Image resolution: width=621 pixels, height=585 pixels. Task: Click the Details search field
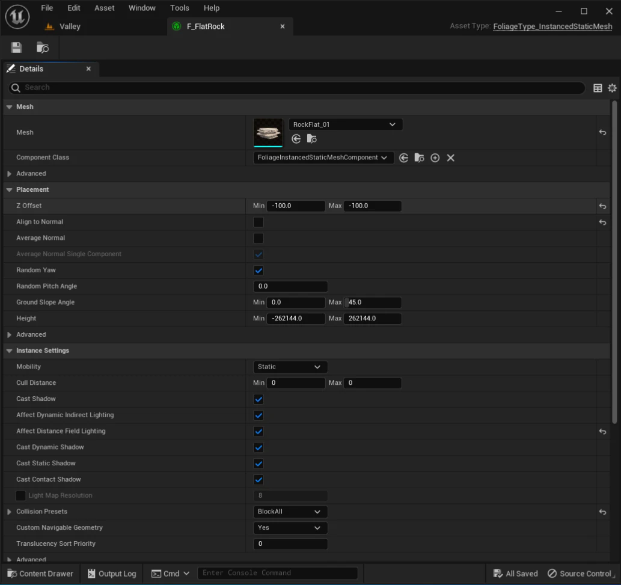coord(296,88)
